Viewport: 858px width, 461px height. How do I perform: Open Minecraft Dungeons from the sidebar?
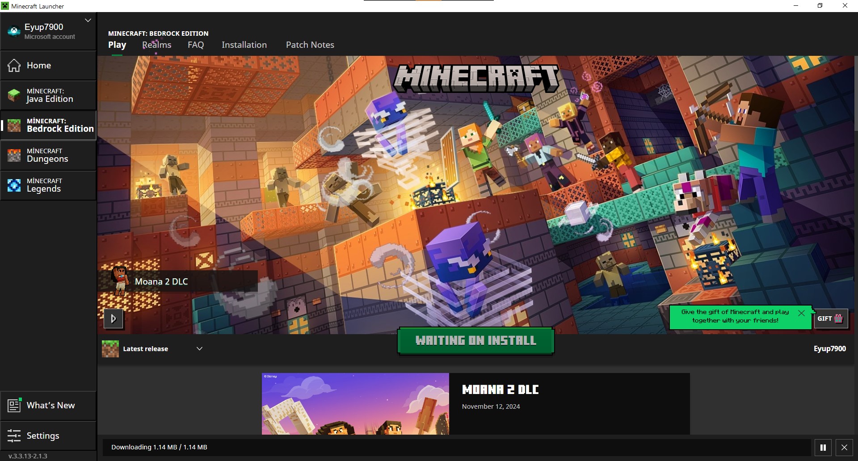[x=48, y=155]
